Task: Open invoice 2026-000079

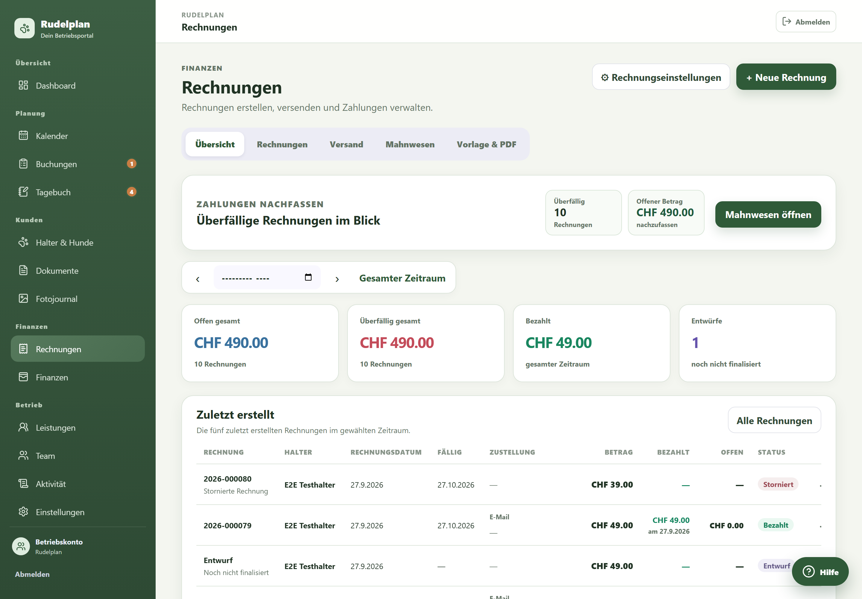Action: [x=227, y=525]
